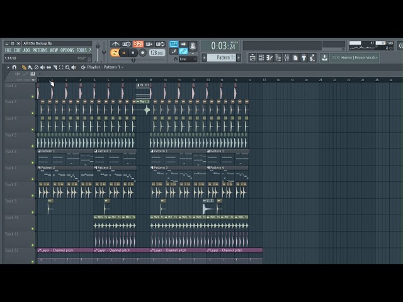
Task: Select the playlist Slip tool
Action: point(48,67)
